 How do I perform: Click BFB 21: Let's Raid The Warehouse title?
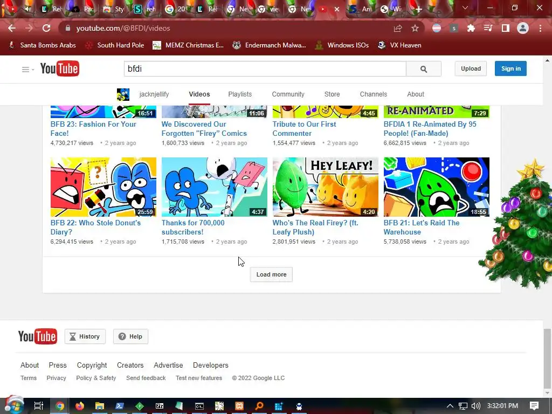422,227
